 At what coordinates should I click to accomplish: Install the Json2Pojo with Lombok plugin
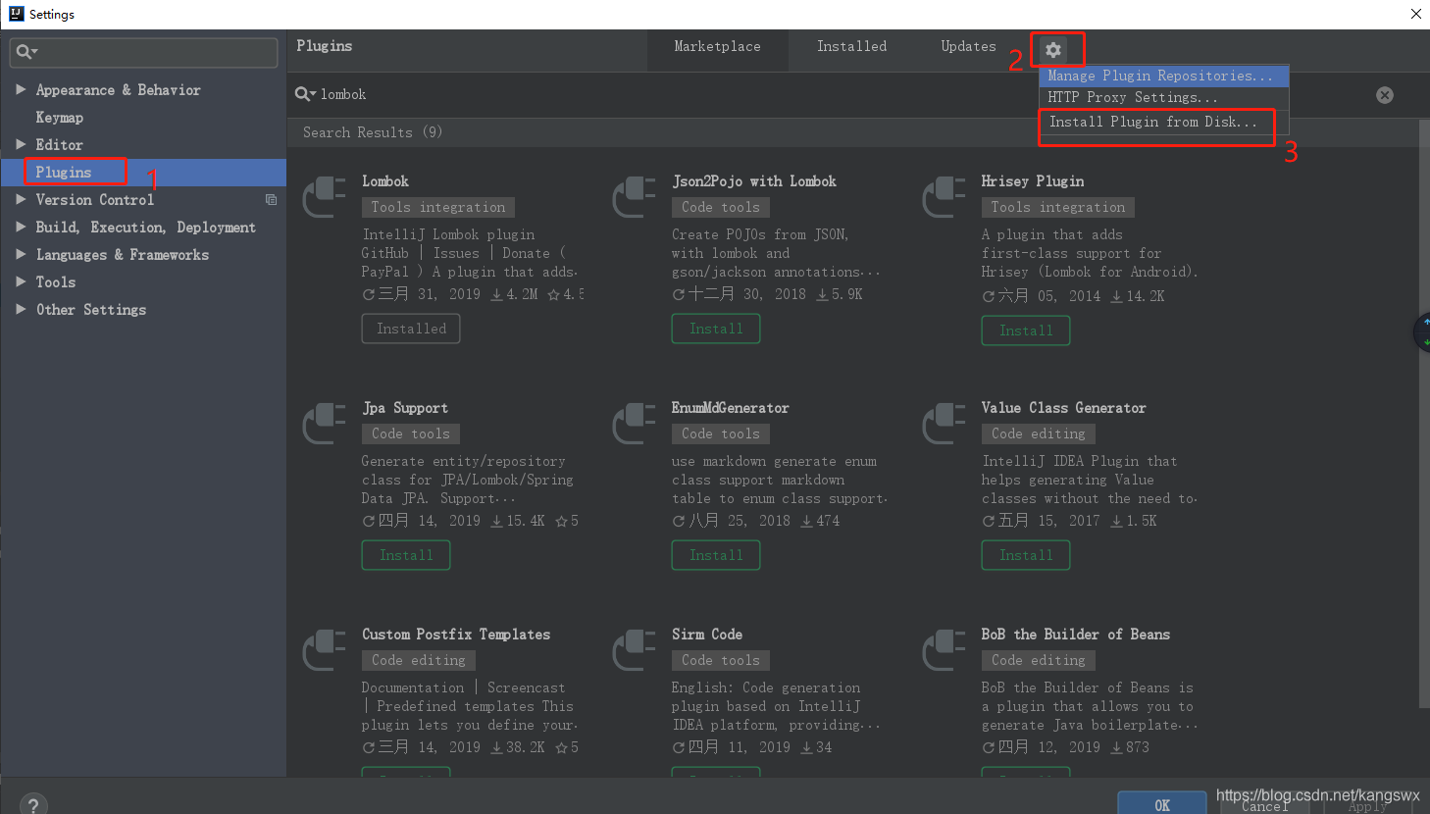pyautogui.click(x=716, y=329)
